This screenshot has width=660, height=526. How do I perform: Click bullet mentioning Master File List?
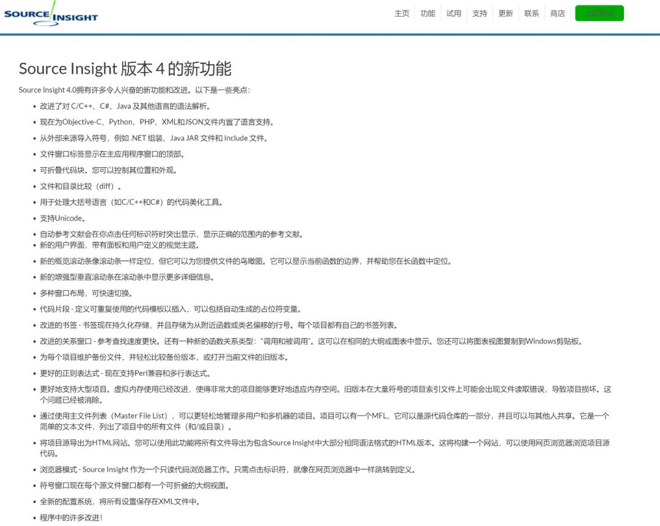[x=324, y=421]
